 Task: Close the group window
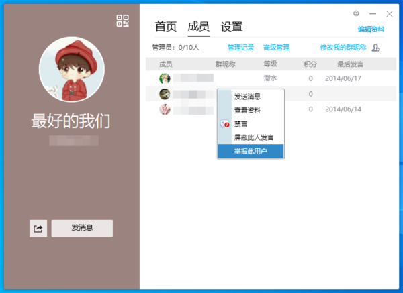click(390, 14)
